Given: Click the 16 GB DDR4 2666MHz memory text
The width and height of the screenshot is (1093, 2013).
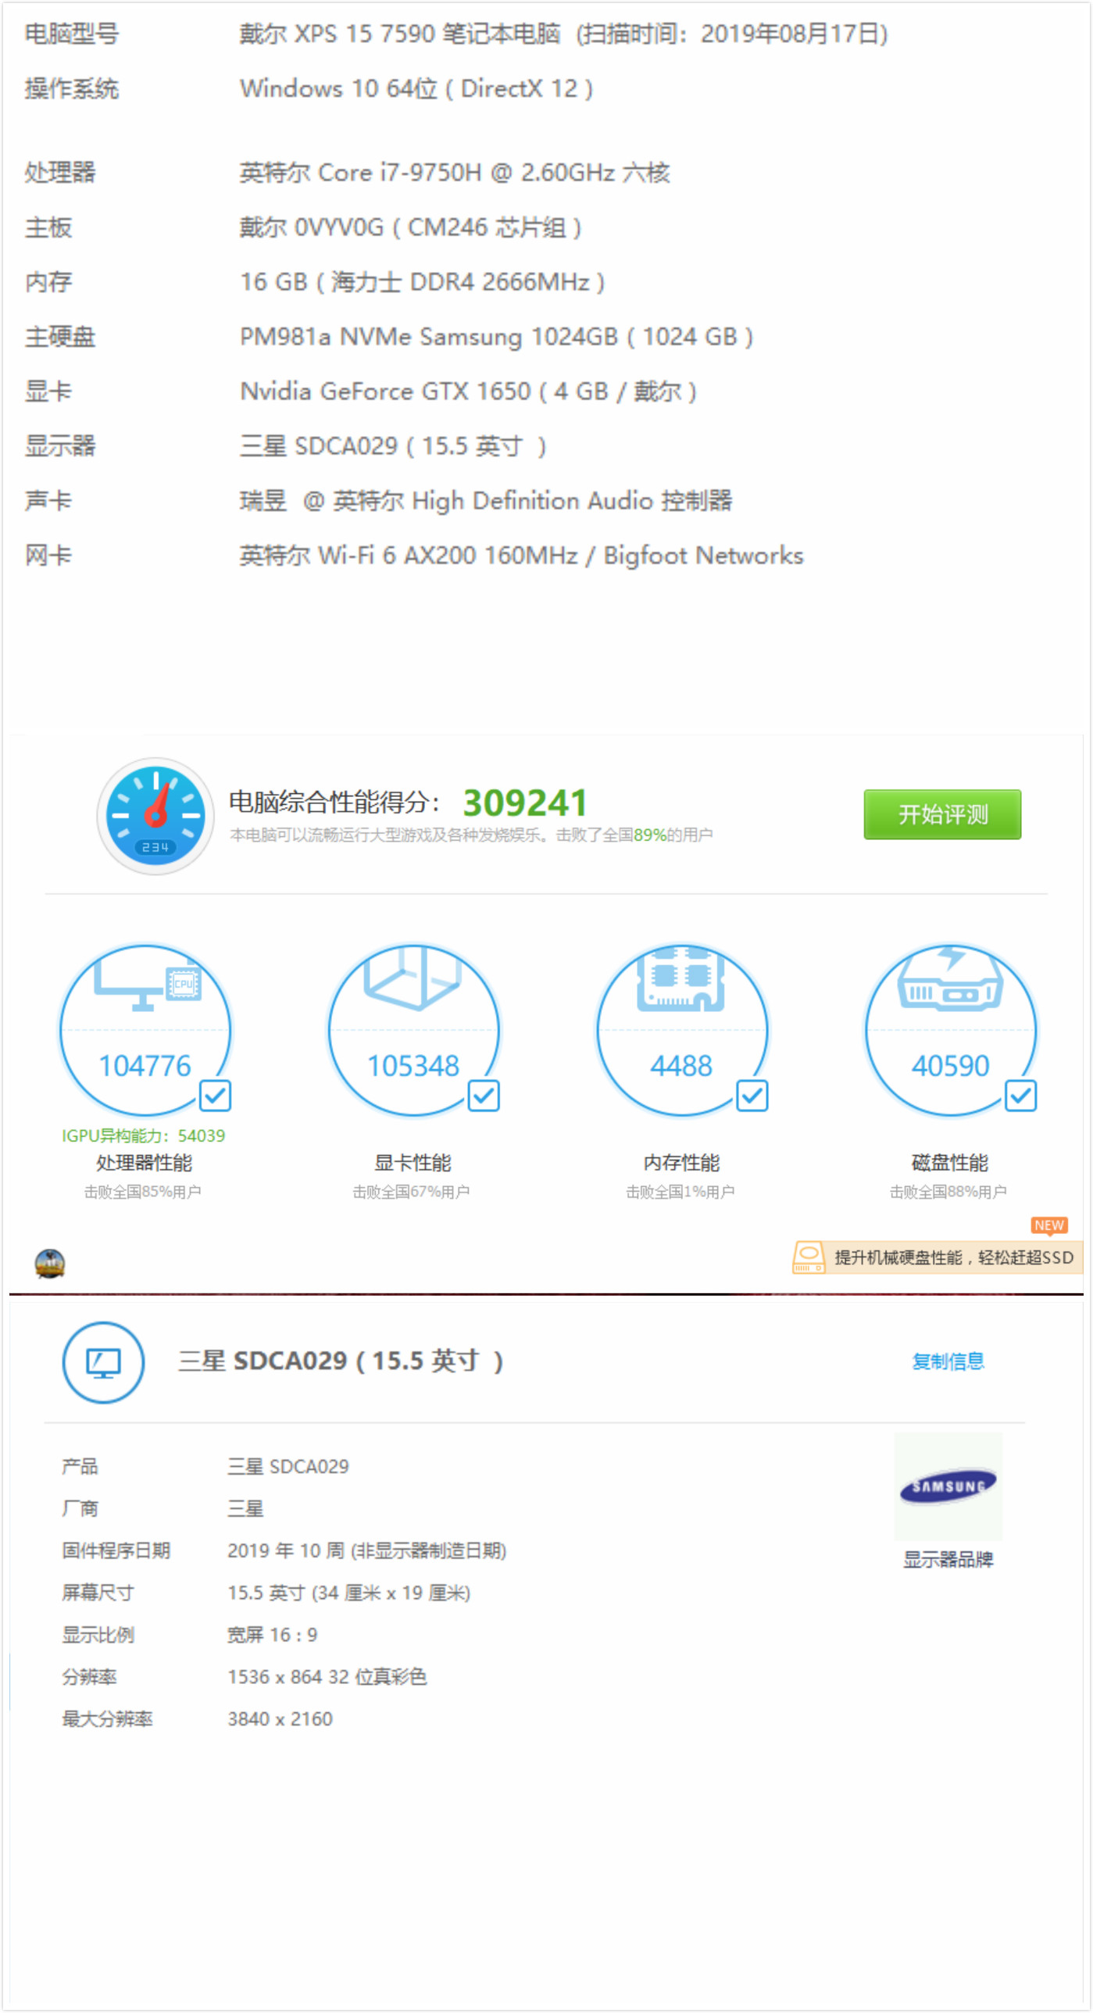Looking at the screenshot, I should pos(422,282).
